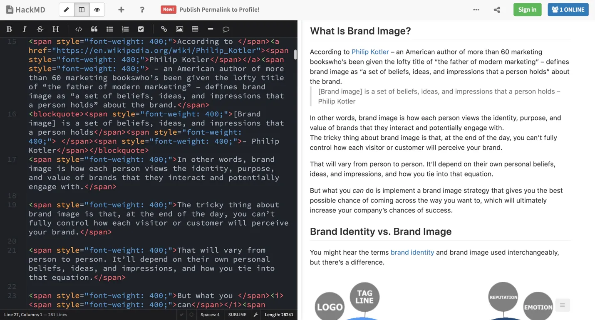Viewport: 595px width, 320px height.
Task: Insert a numbered list
Action: point(125,29)
